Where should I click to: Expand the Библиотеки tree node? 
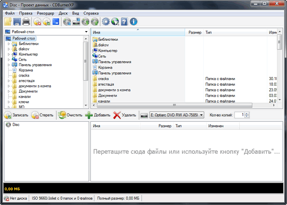tap(9, 44)
